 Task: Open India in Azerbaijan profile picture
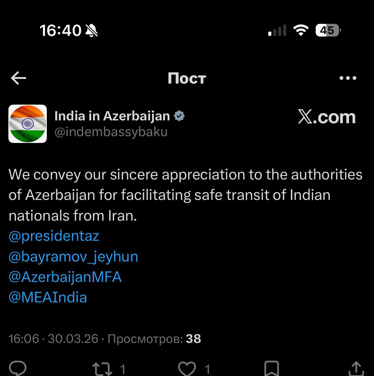[28, 124]
